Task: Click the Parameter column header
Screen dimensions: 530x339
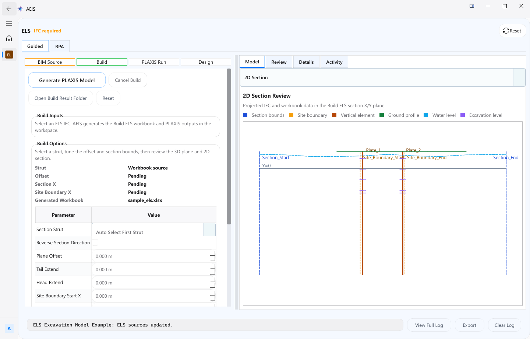Action: click(63, 215)
